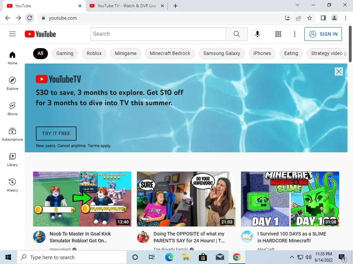
Task: Open Chrome profile avatar
Action: pyautogui.click(x=334, y=18)
